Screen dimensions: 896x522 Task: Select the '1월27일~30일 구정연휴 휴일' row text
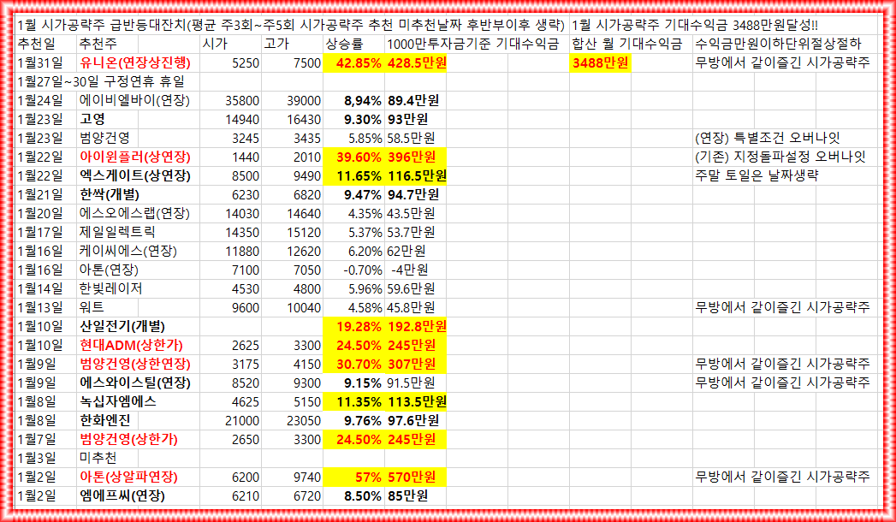tap(101, 81)
